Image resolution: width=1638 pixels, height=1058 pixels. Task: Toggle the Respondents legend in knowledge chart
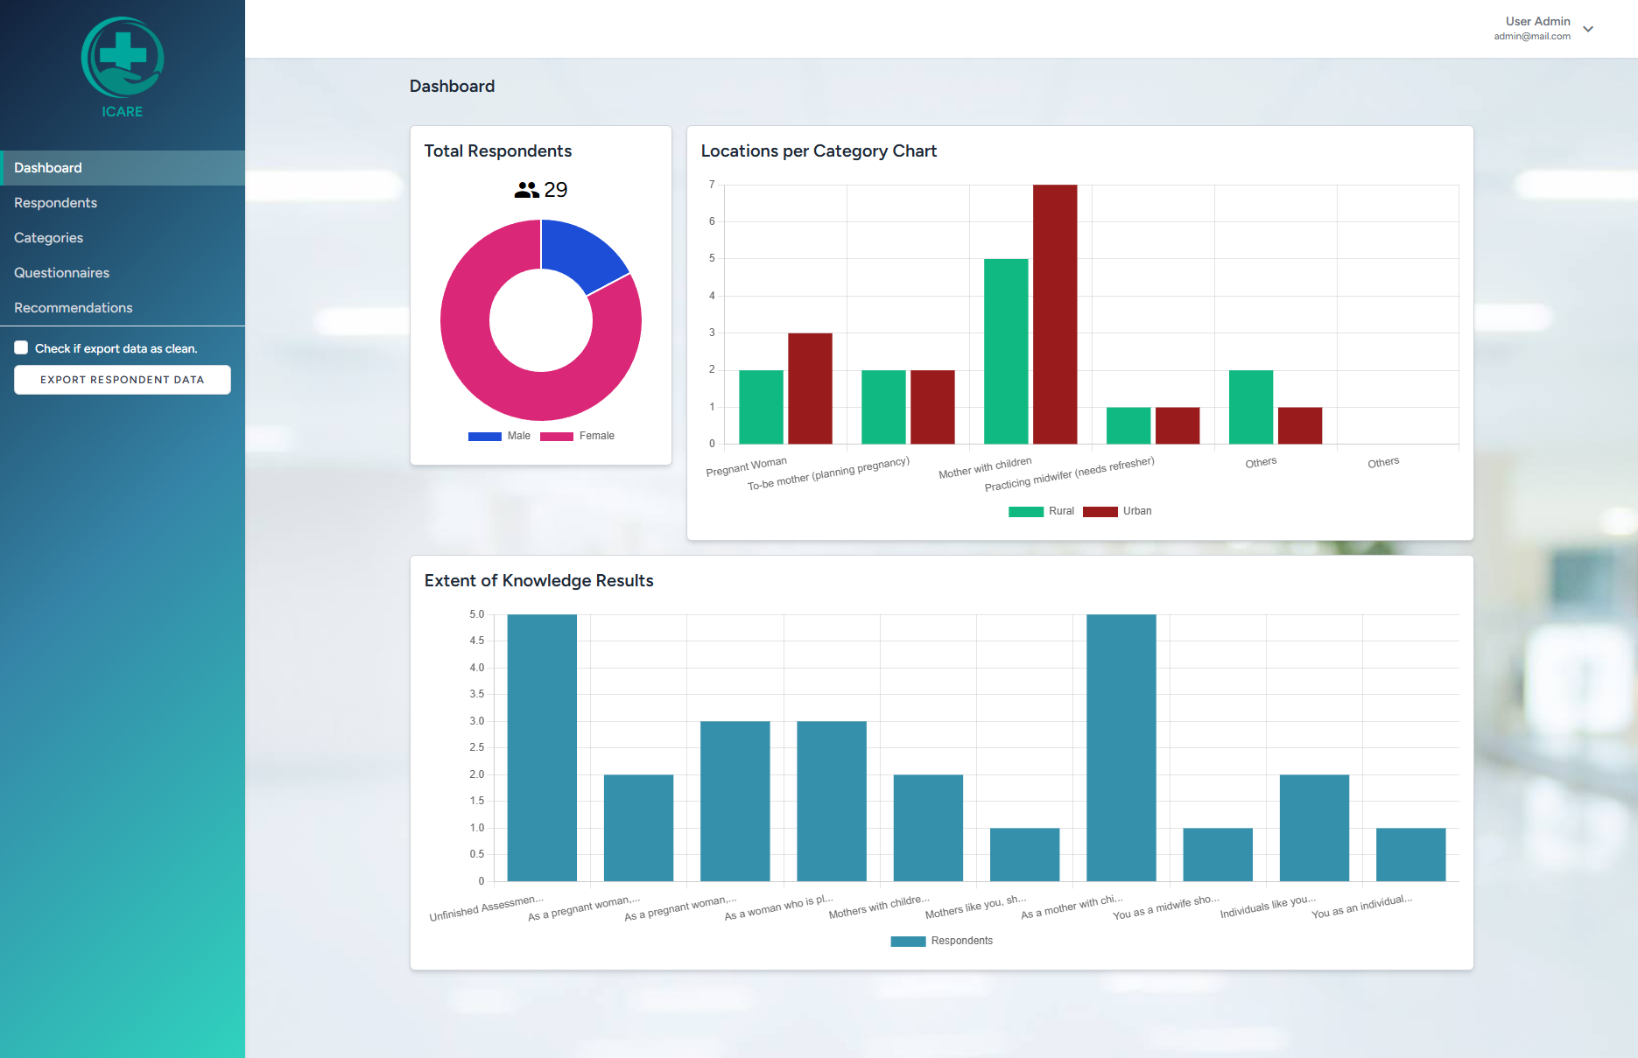(908, 941)
